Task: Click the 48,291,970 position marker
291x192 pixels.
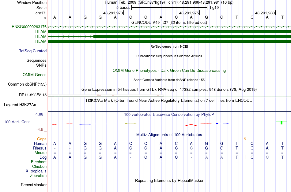Action: click(113, 13)
